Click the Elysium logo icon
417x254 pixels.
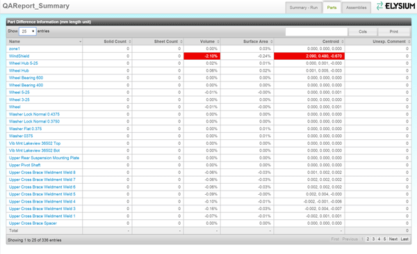click(x=379, y=6)
